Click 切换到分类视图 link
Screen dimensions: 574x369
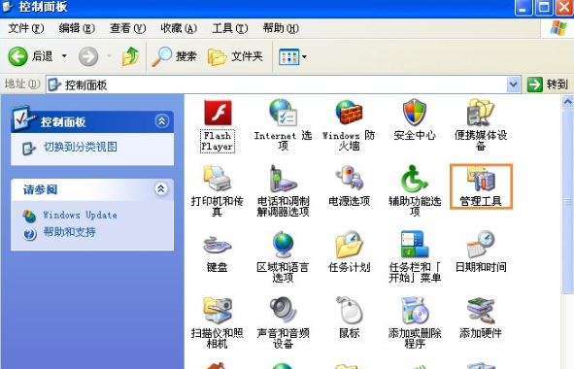coord(81,148)
